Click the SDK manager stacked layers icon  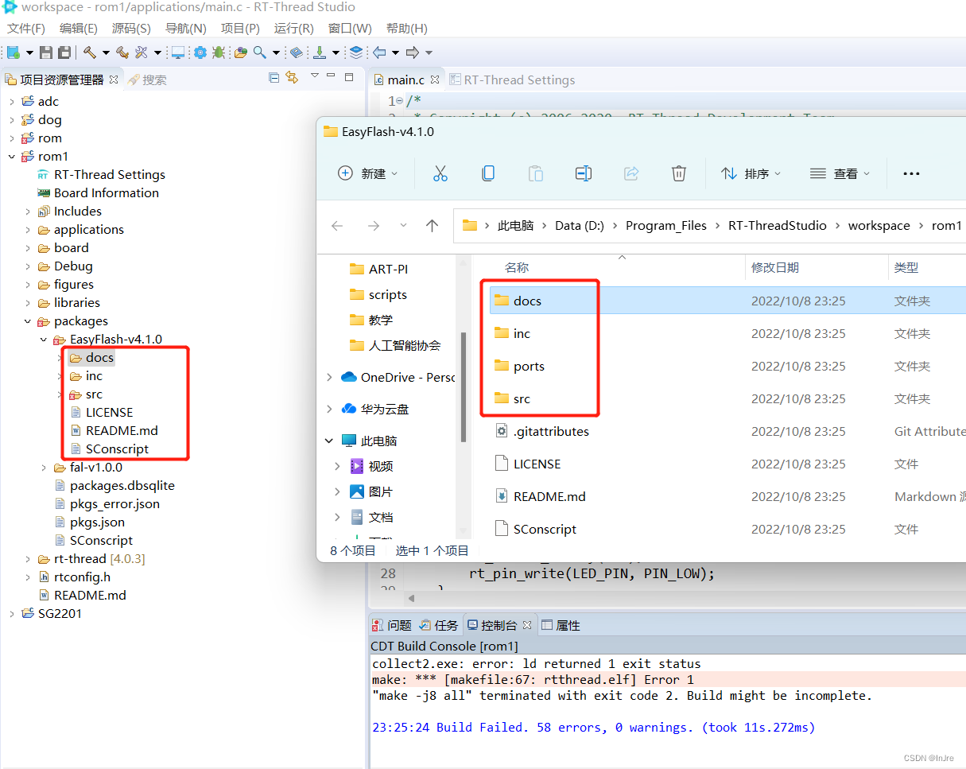pos(356,52)
